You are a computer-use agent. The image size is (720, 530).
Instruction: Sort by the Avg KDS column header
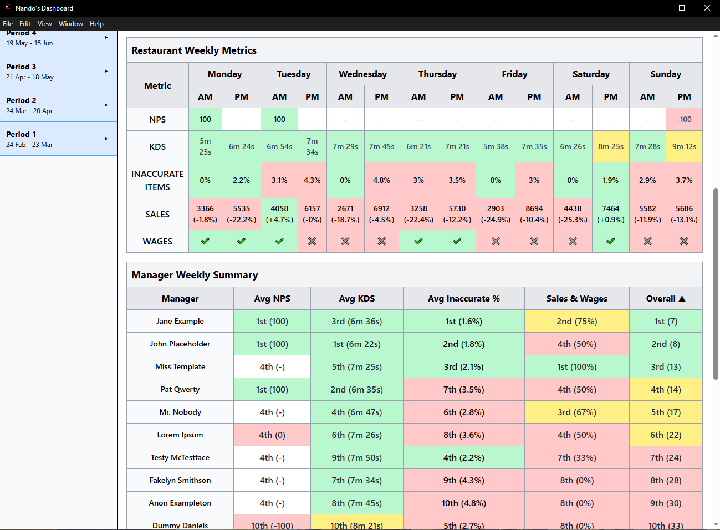[356, 299]
